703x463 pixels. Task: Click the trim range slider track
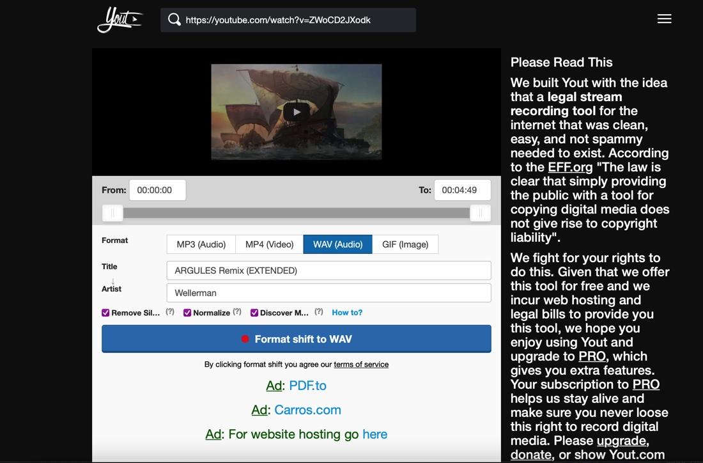click(x=297, y=213)
